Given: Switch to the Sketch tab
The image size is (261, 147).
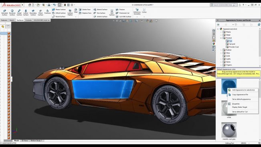Looking at the screenshot, I should click(12, 20).
